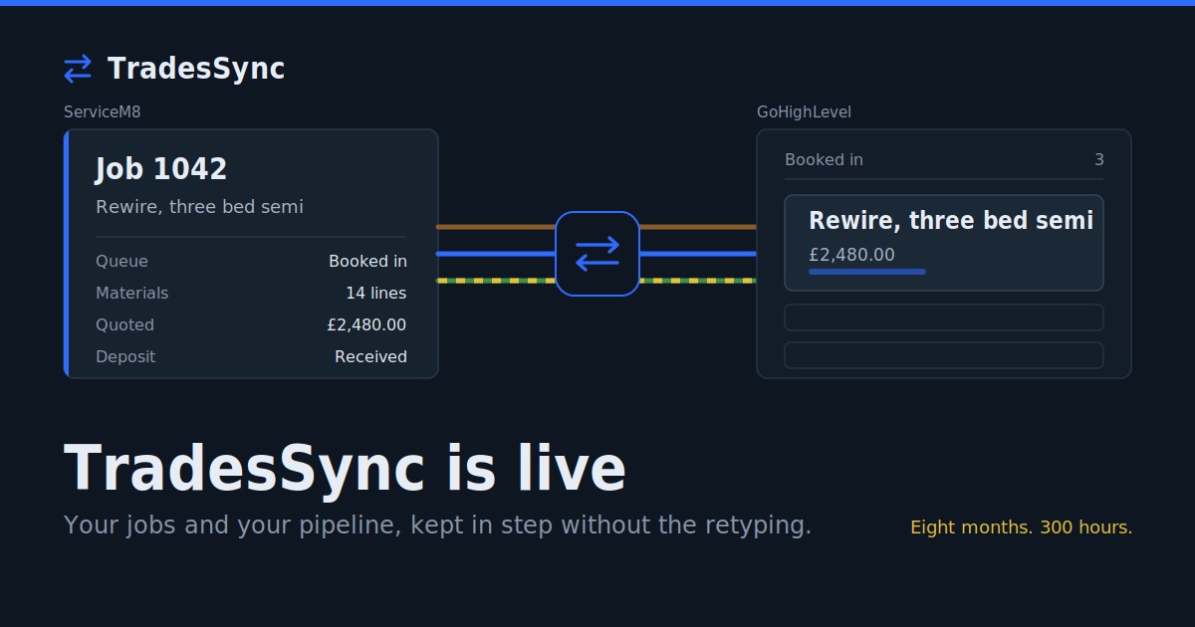
Task: Click the 'Booked in' pipeline column header
Action: click(x=824, y=160)
